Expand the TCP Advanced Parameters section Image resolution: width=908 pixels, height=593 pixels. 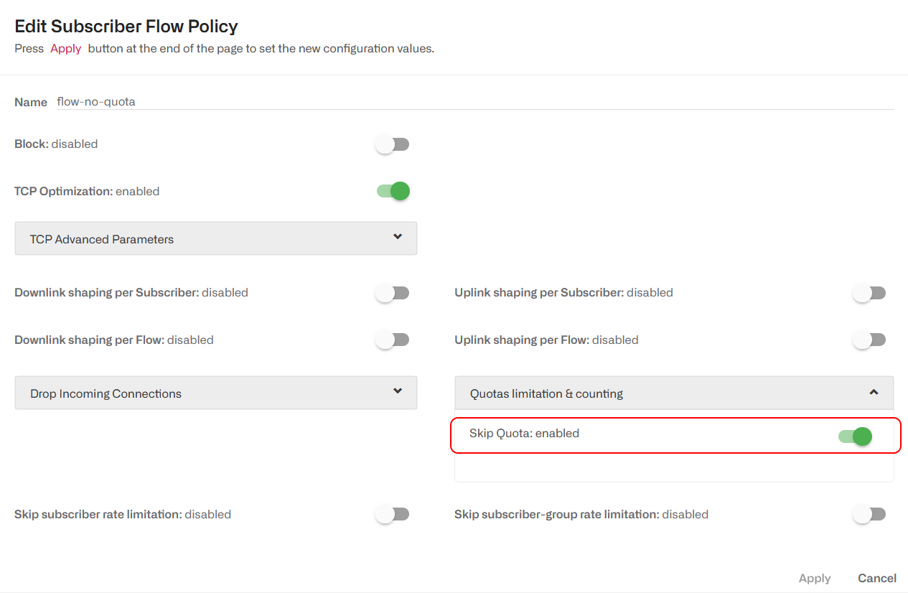pyautogui.click(x=215, y=238)
